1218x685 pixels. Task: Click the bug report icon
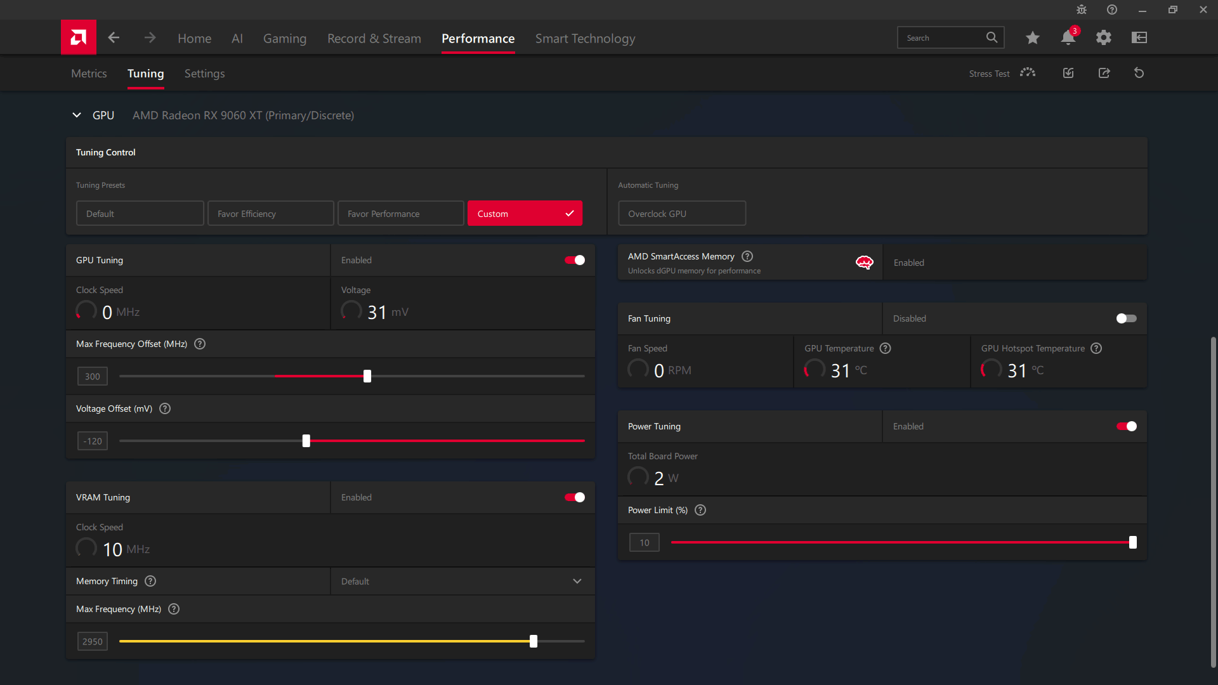[1082, 10]
